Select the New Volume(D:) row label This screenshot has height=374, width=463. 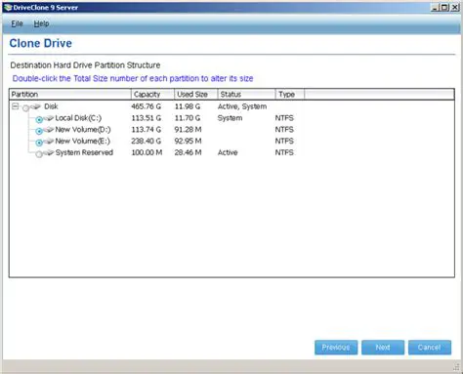point(83,129)
